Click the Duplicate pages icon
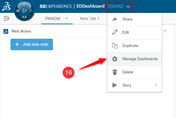Screen dimensions: 176x118 click(115, 46)
